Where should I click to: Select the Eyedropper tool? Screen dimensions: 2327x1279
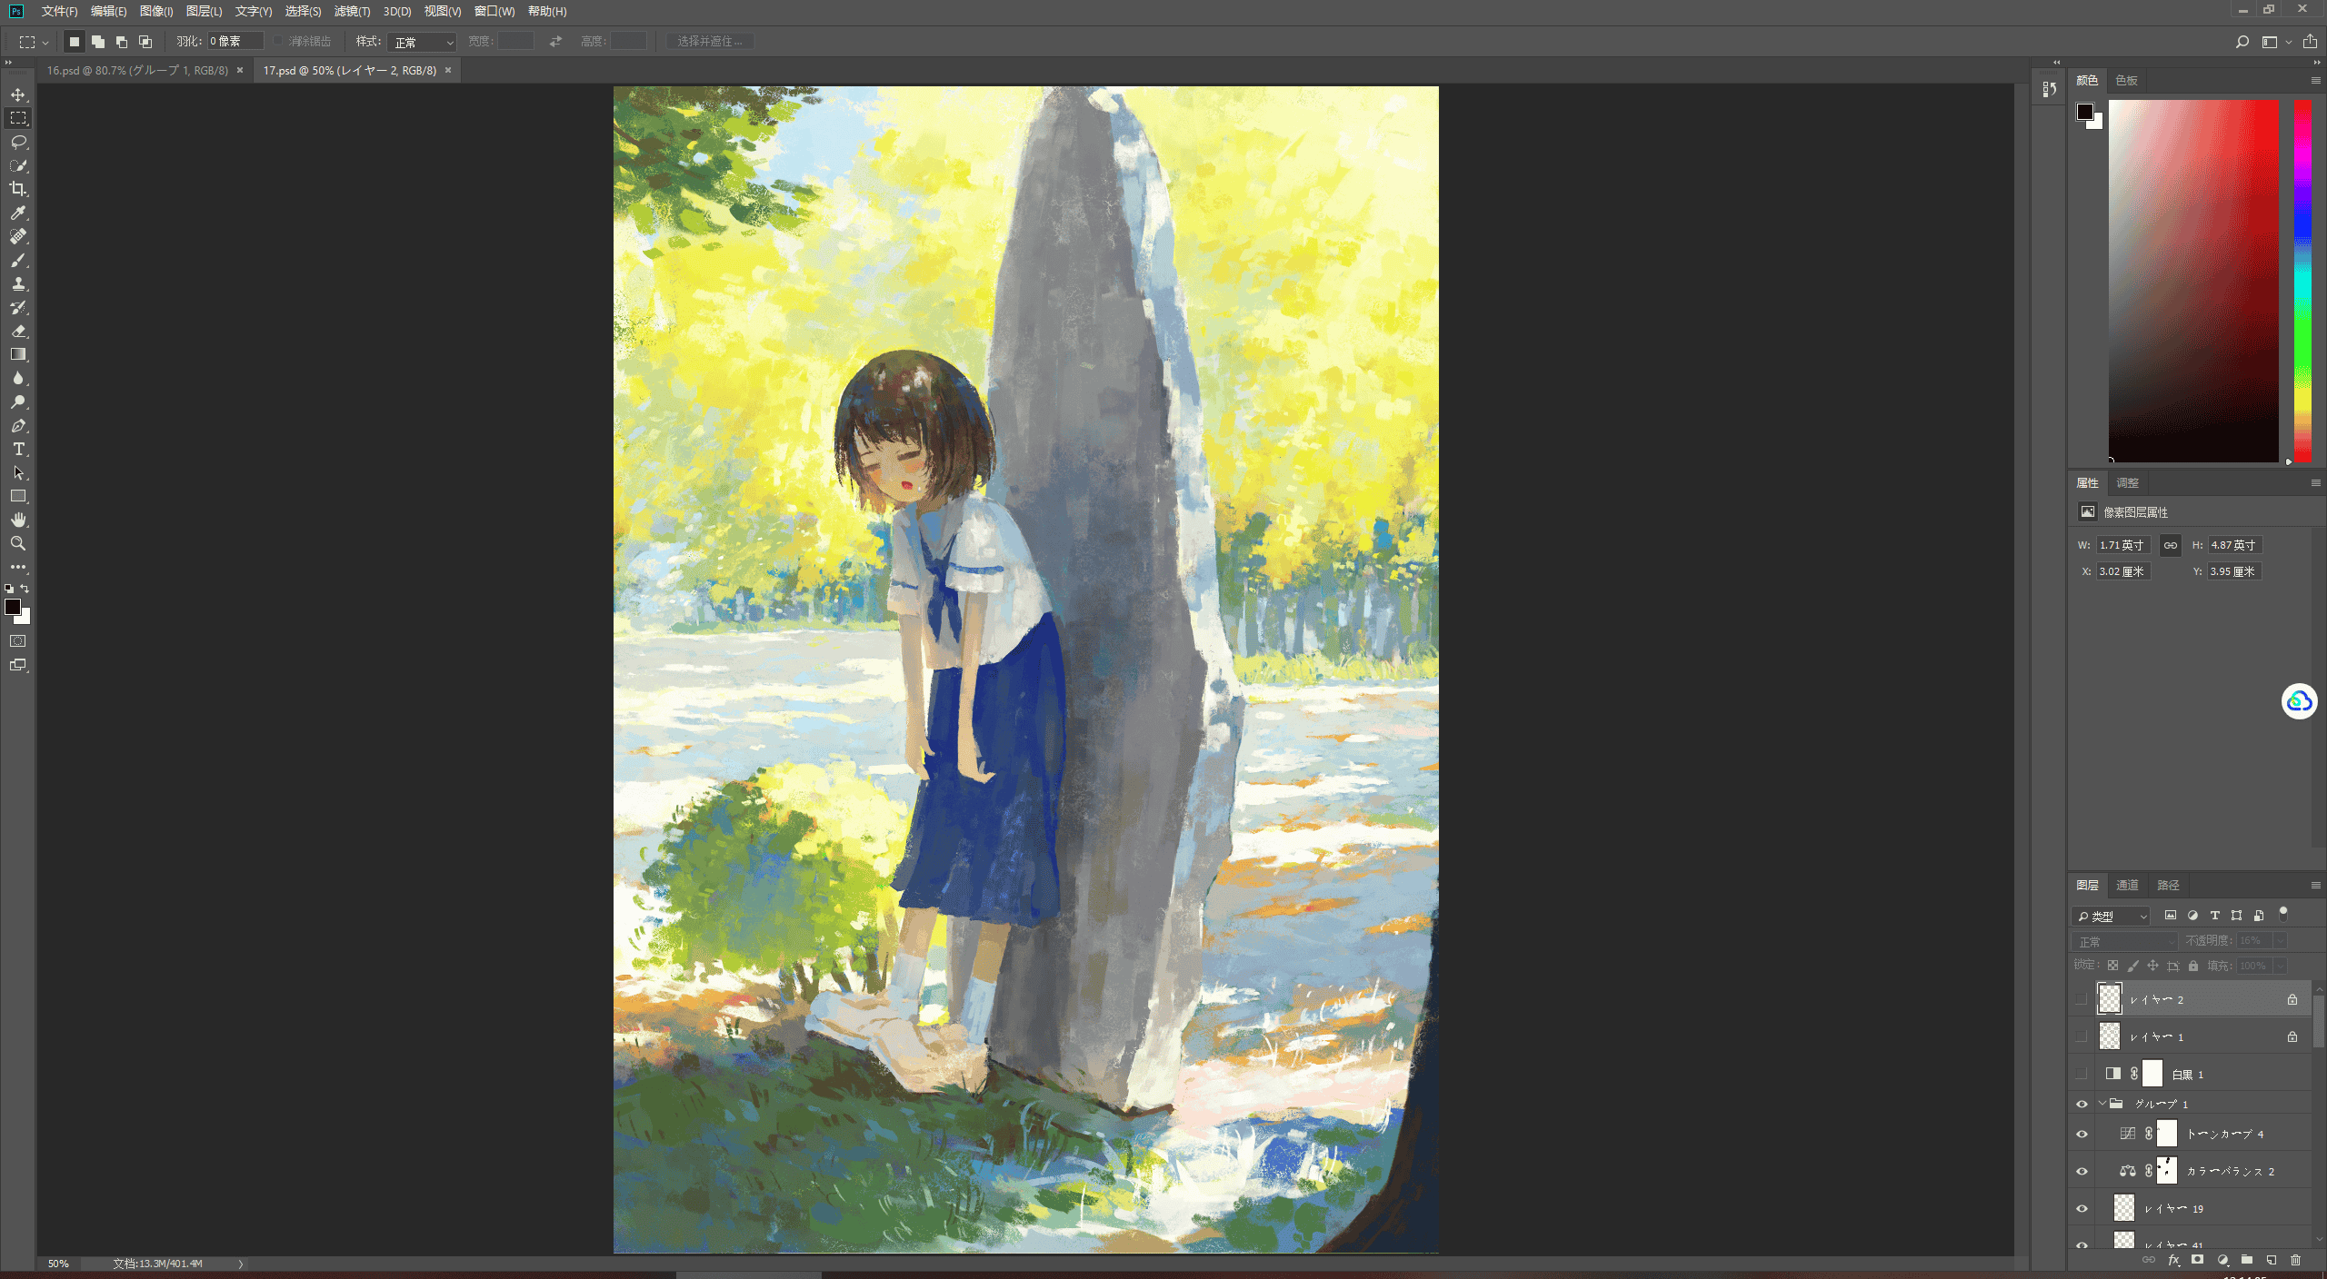(x=18, y=213)
